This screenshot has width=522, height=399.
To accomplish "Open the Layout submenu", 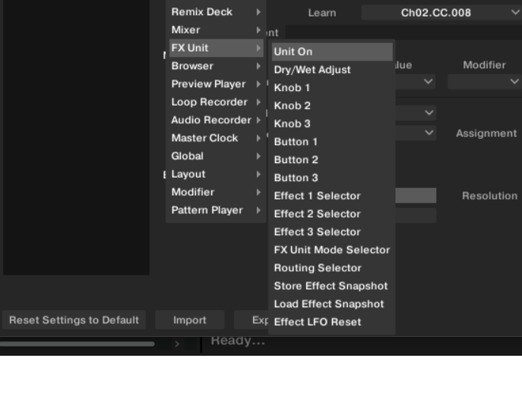I will click(x=216, y=174).
